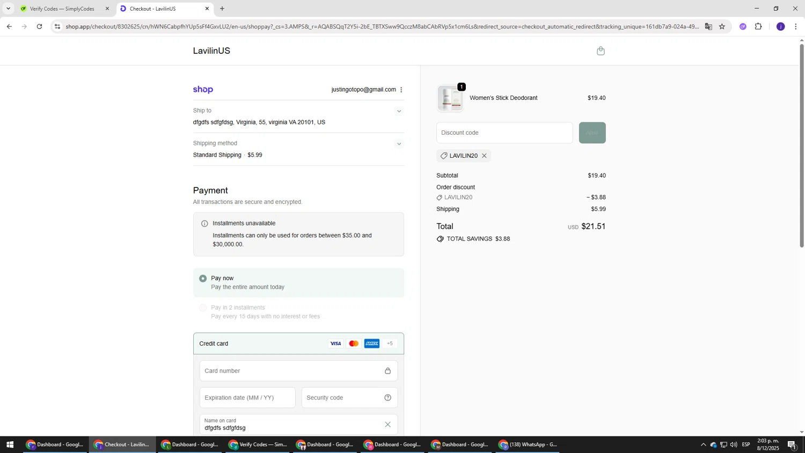The height and width of the screenshot is (453, 805).
Task: Click the Name on card field
Action: point(298,425)
